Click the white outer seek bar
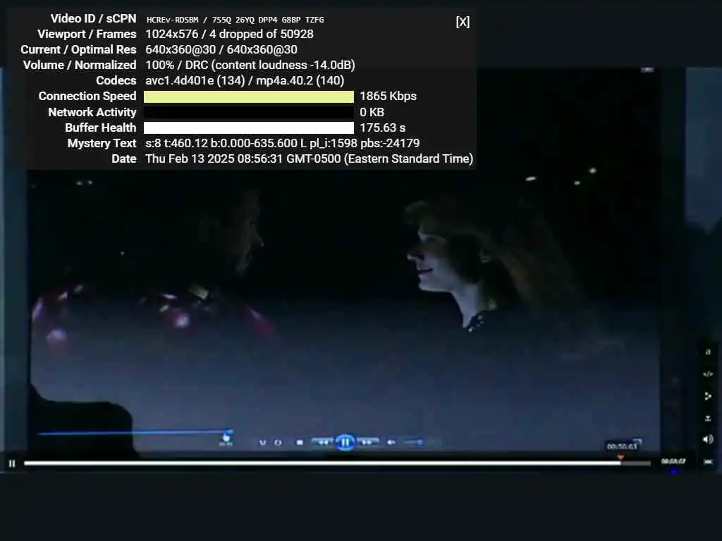The width and height of the screenshot is (722, 541). (x=337, y=464)
